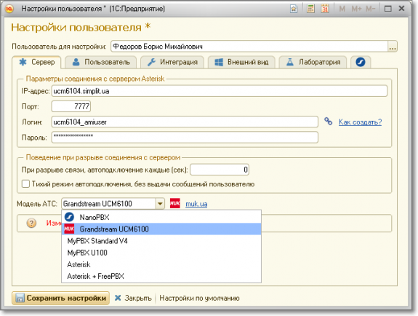Click Сохранить настройки button
The height and width of the screenshot is (316, 418).
pyautogui.click(x=61, y=298)
